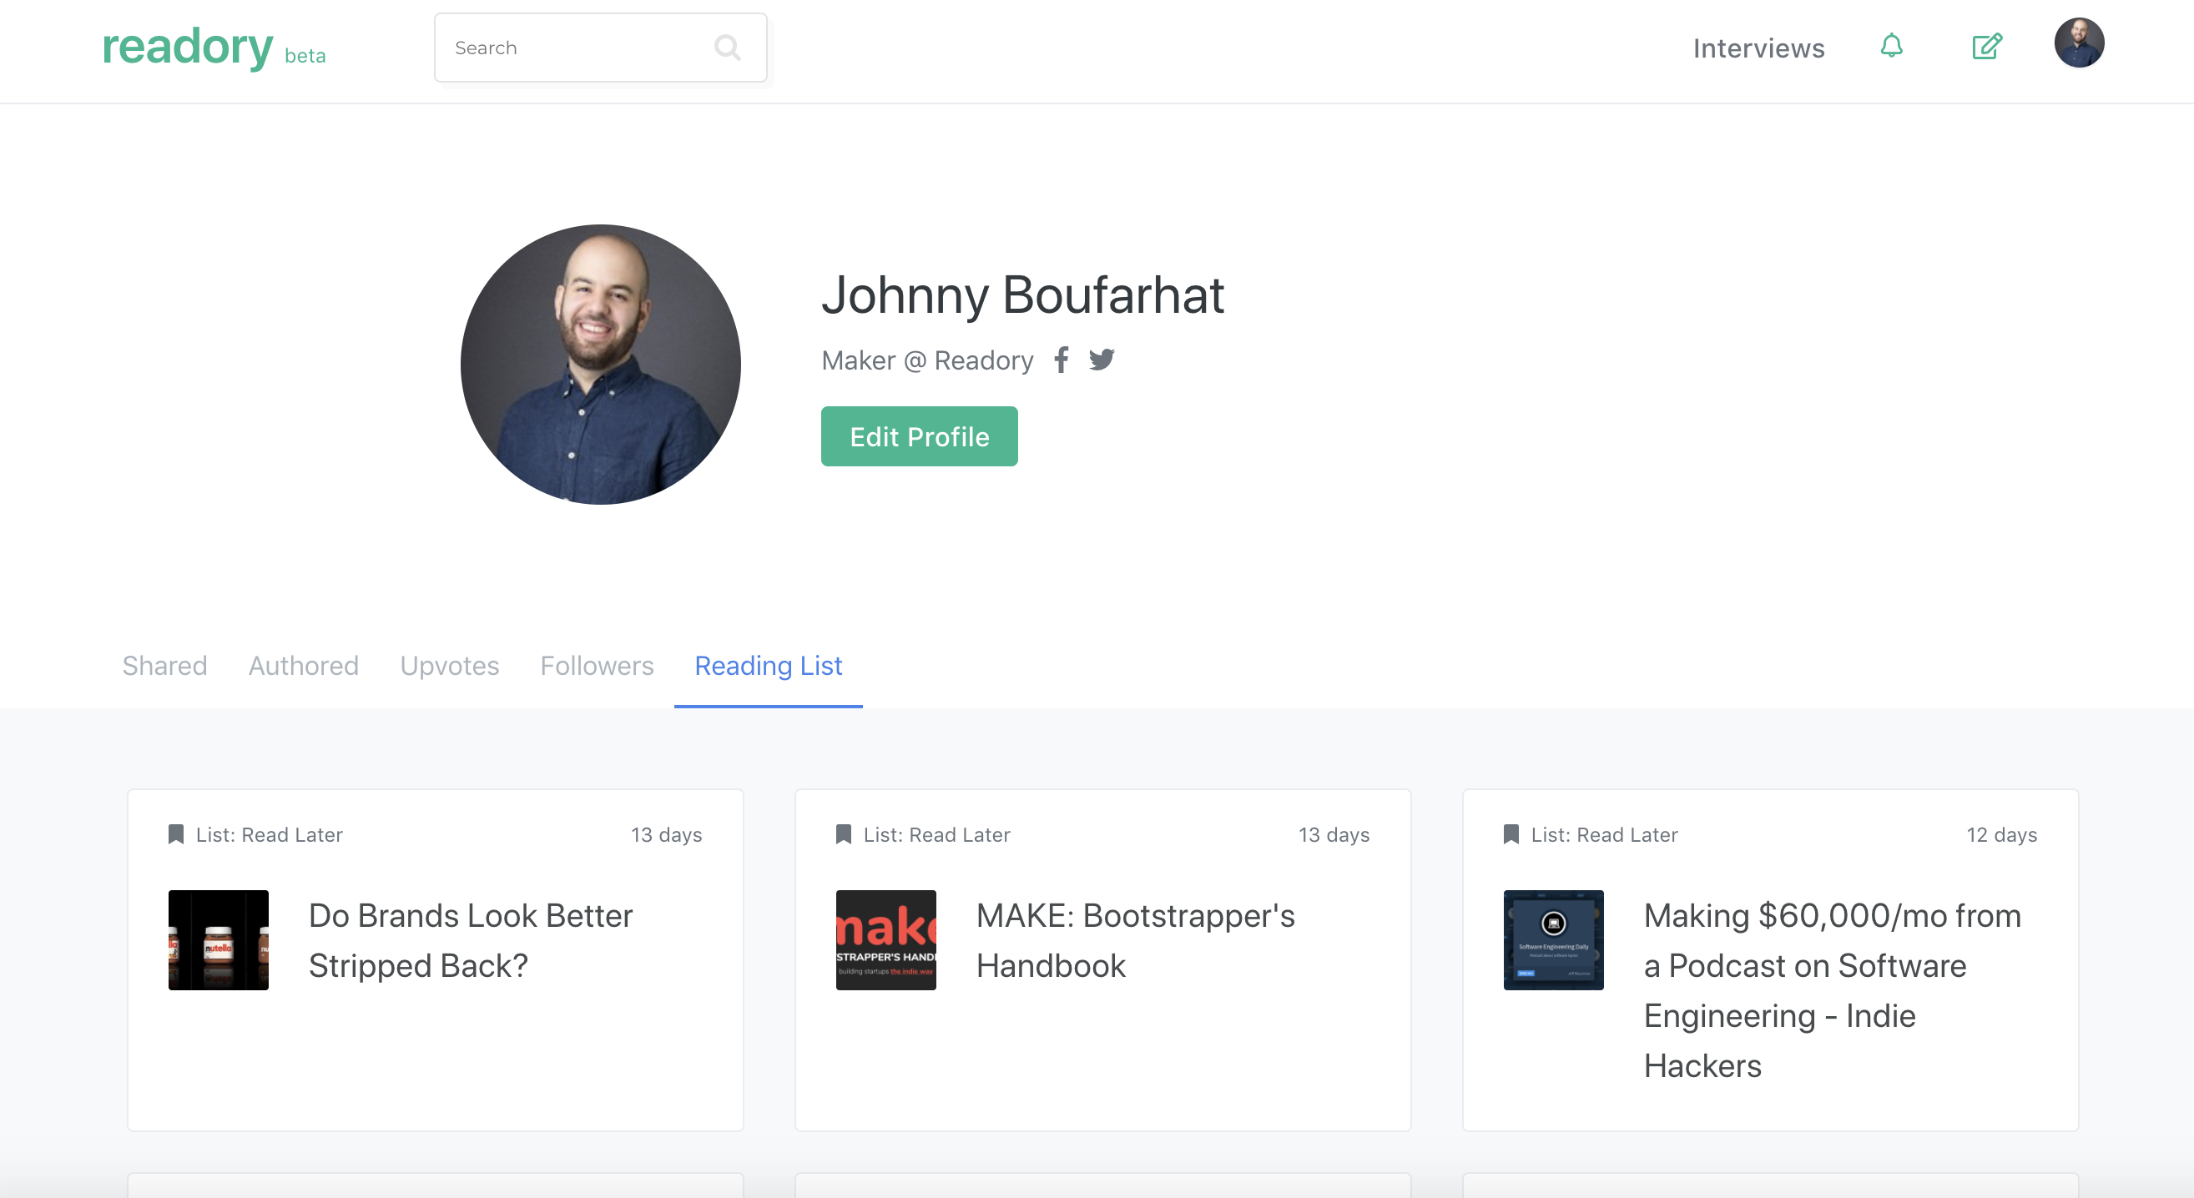The width and height of the screenshot is (2194, 1198).
Task: Click the search magnifier icon
Action: (728, 48)
